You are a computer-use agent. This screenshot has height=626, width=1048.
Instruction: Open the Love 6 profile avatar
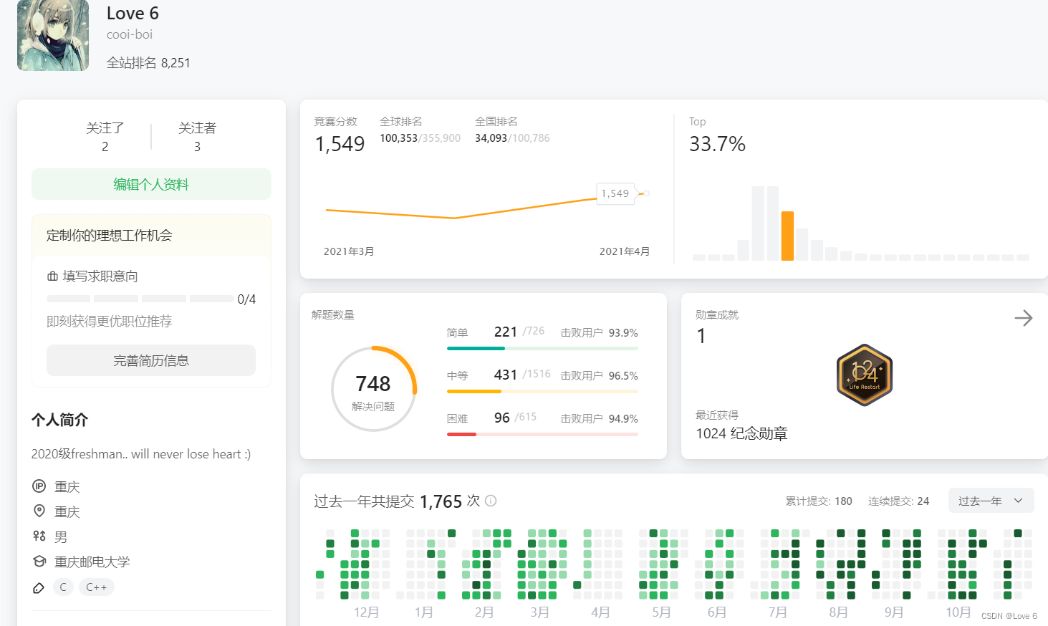[53, 35]
